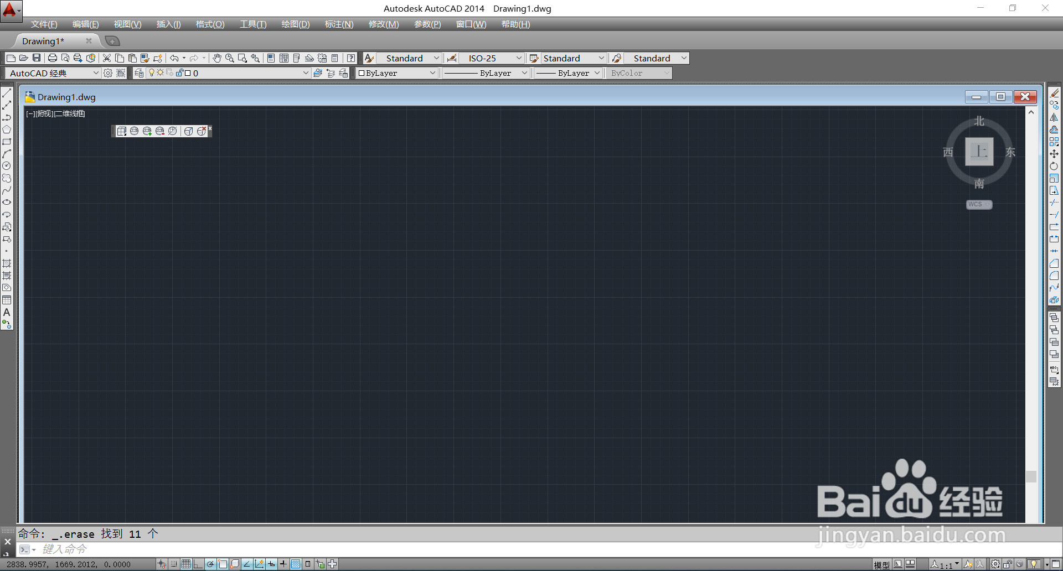This screenshot has width=1063, height=571.
Task: Click the Zoom Previous icon
Action: [255, 58]
